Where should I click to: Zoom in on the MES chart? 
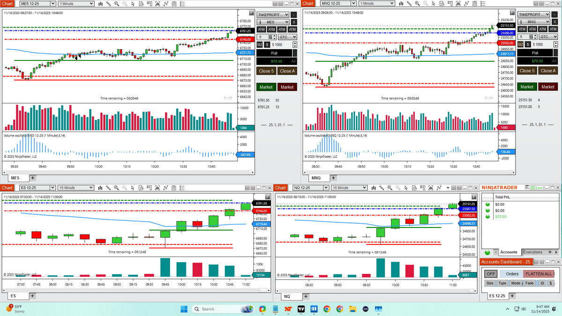117,4
